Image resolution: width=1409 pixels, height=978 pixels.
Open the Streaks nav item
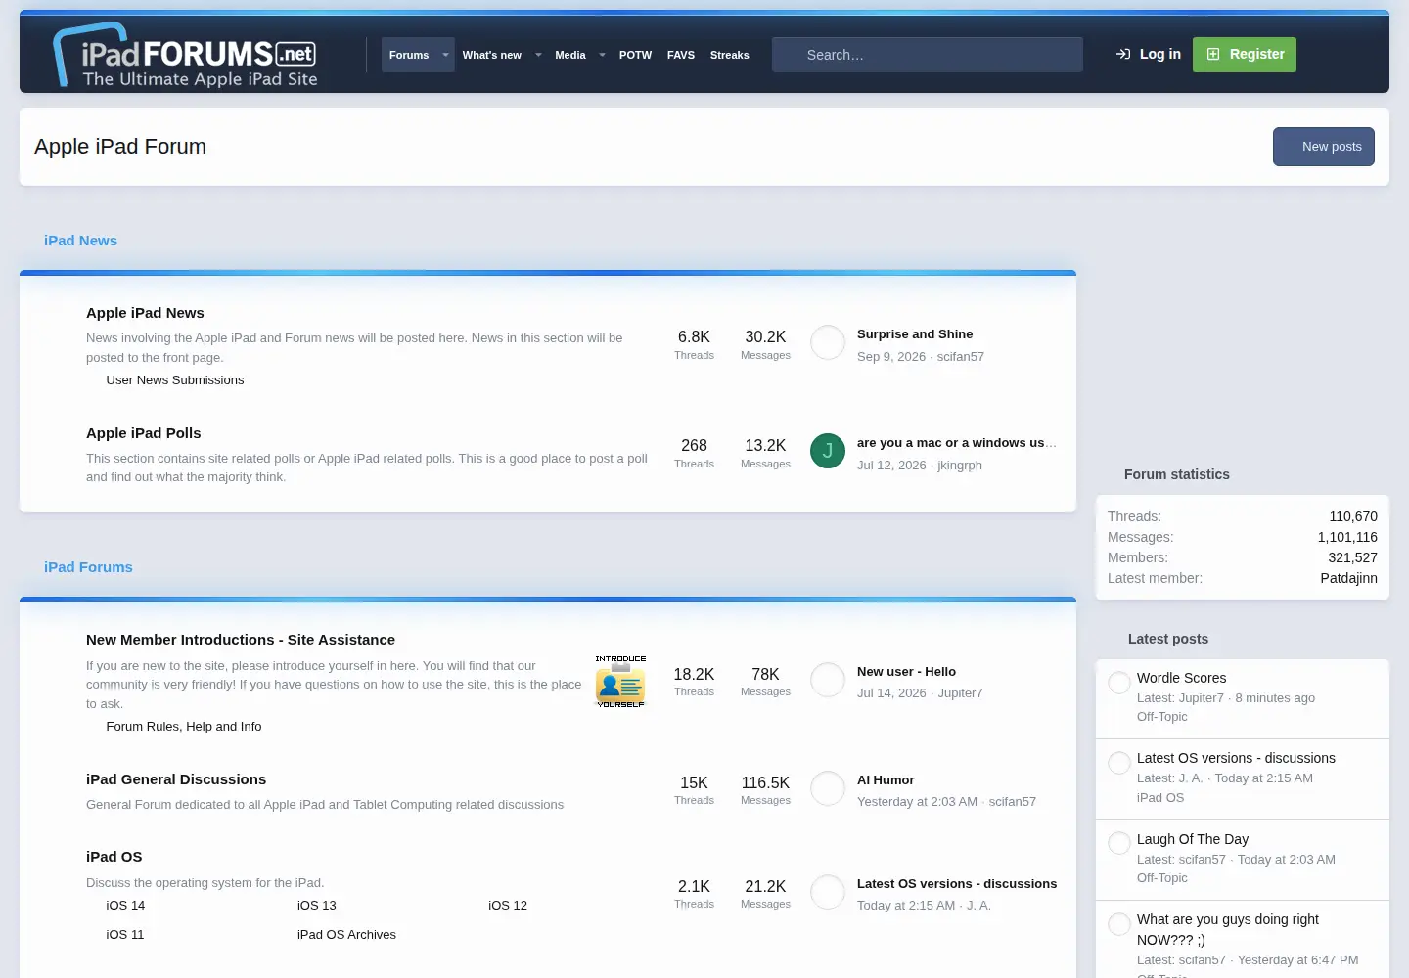point(730,55)
